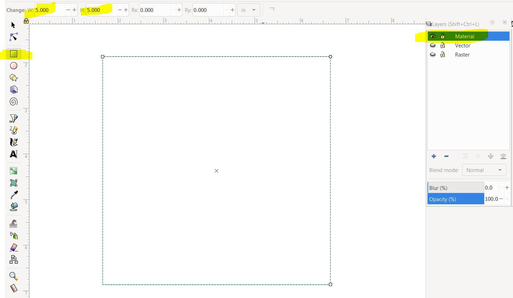This screenshot has width=513, height=298.
Task: Lower layer to bottom
Action: 503,156
